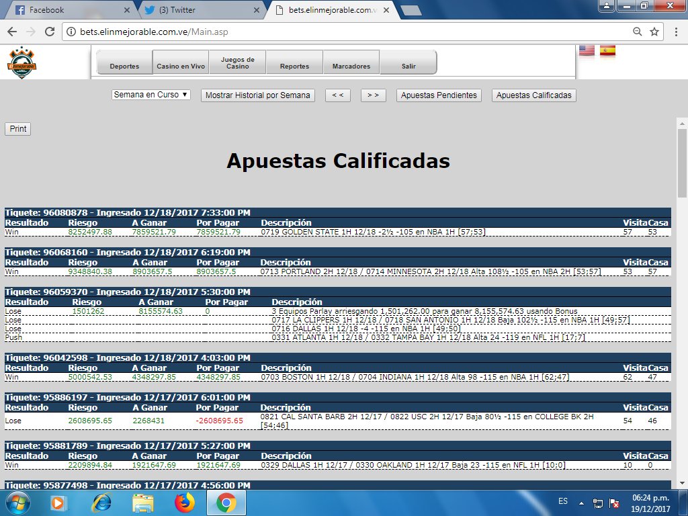
Task: Bookmark this page with the star
Action: click(x=654, y=32)
